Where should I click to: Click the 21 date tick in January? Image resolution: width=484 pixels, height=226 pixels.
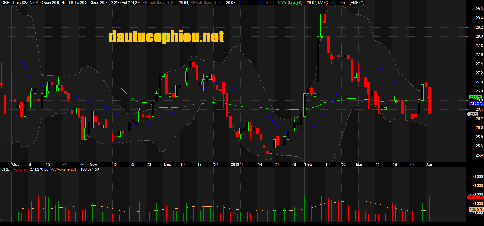pyautogui.click(x=277, y=164)
